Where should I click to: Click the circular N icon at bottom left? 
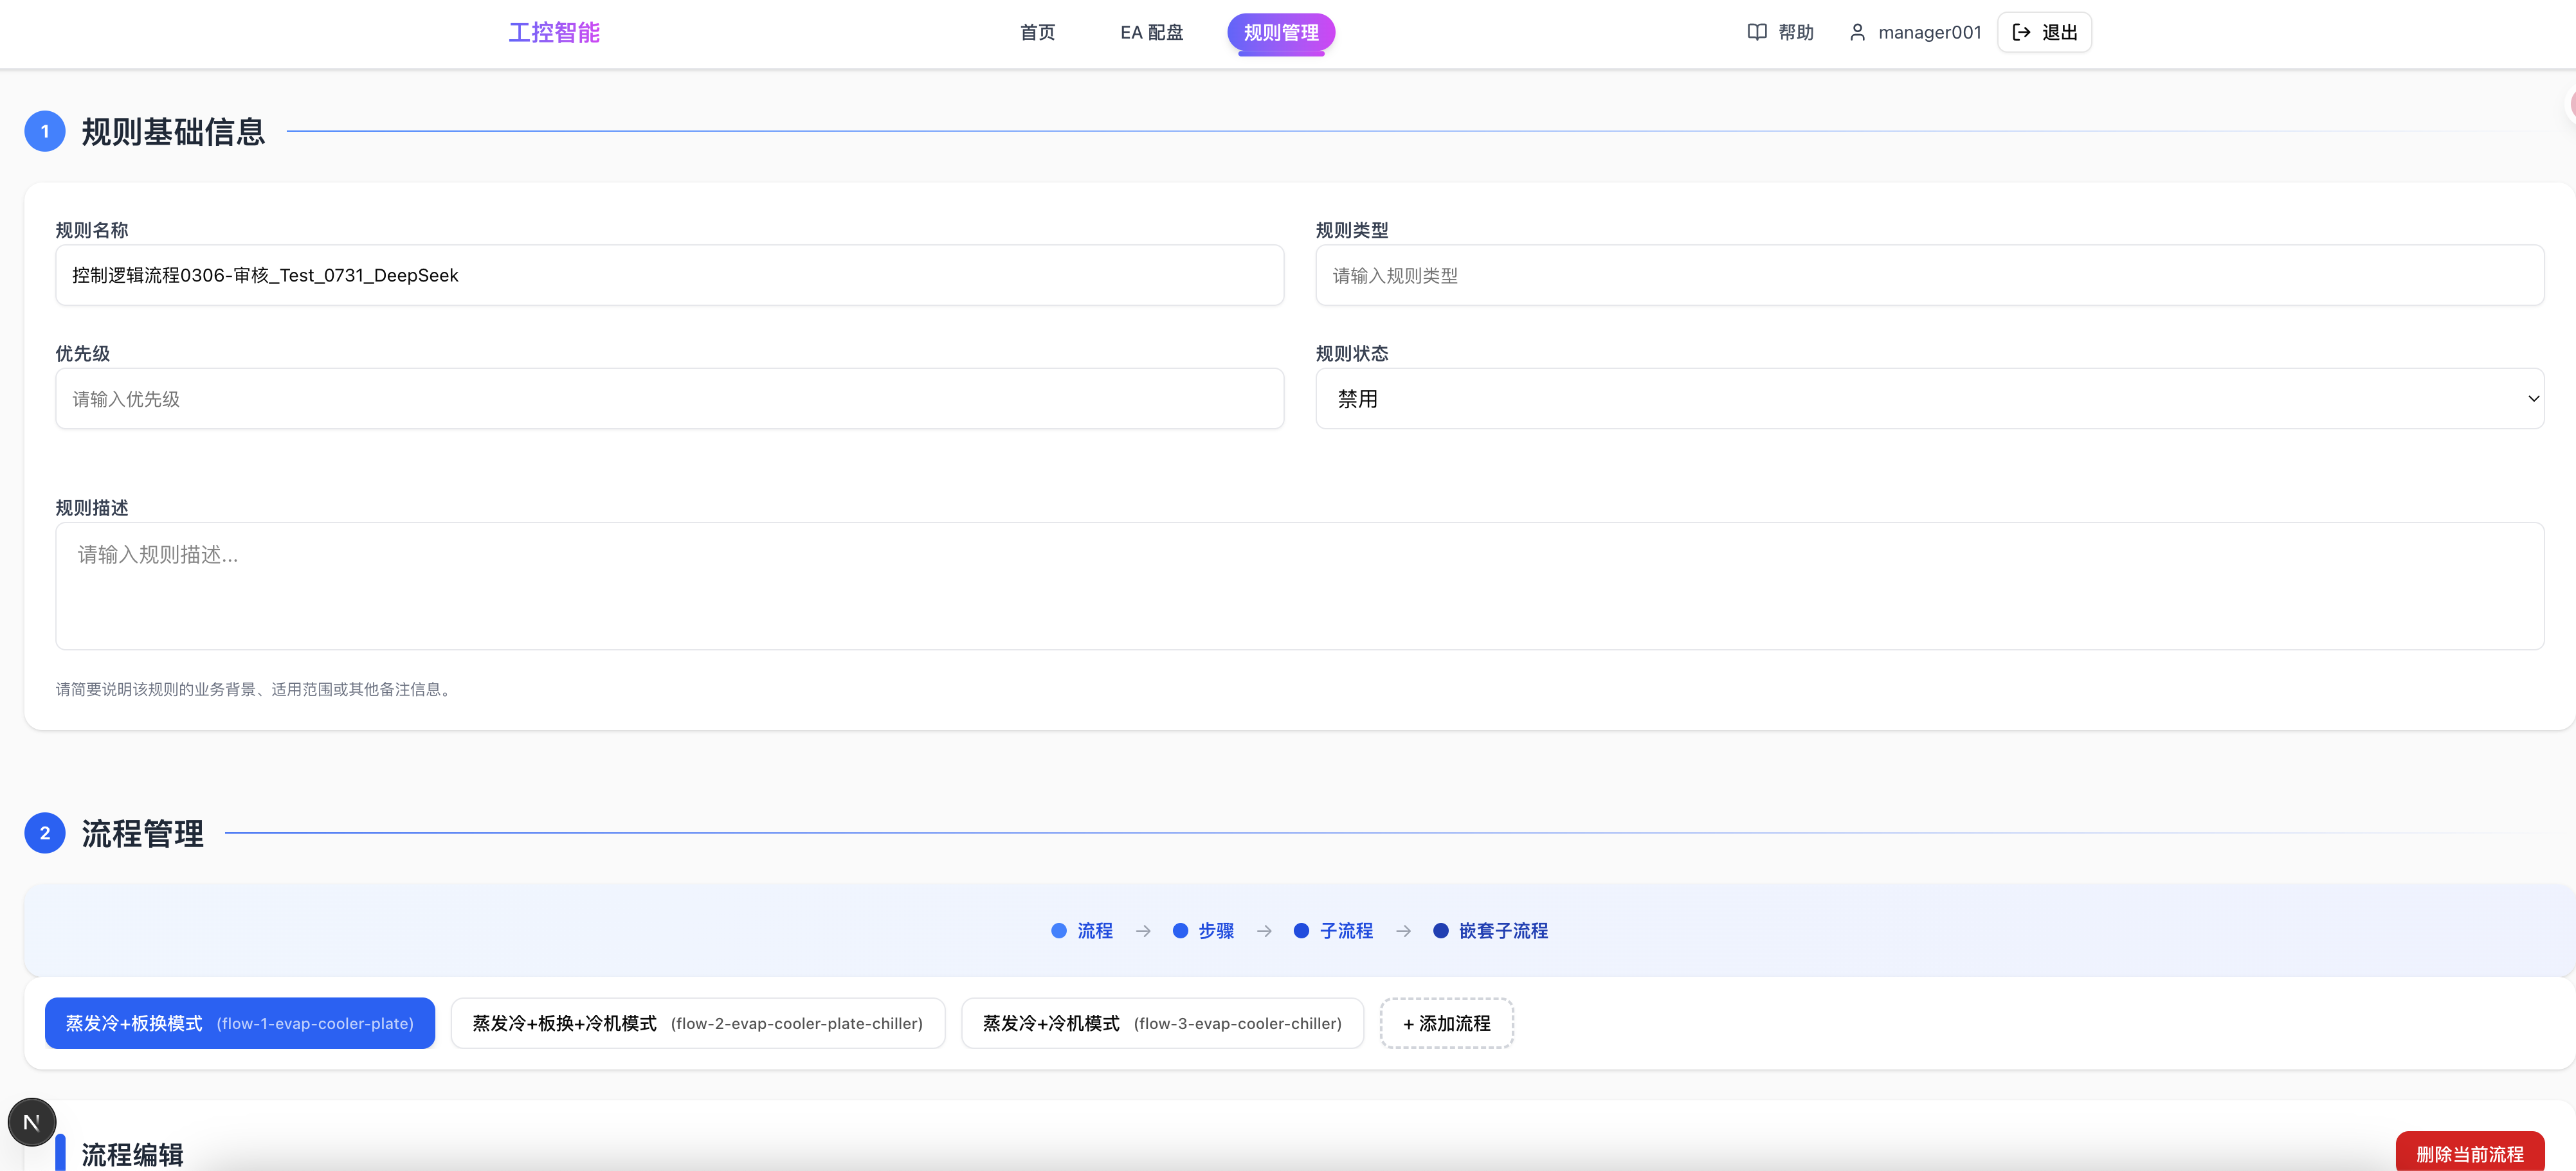tap(31, 1121)
